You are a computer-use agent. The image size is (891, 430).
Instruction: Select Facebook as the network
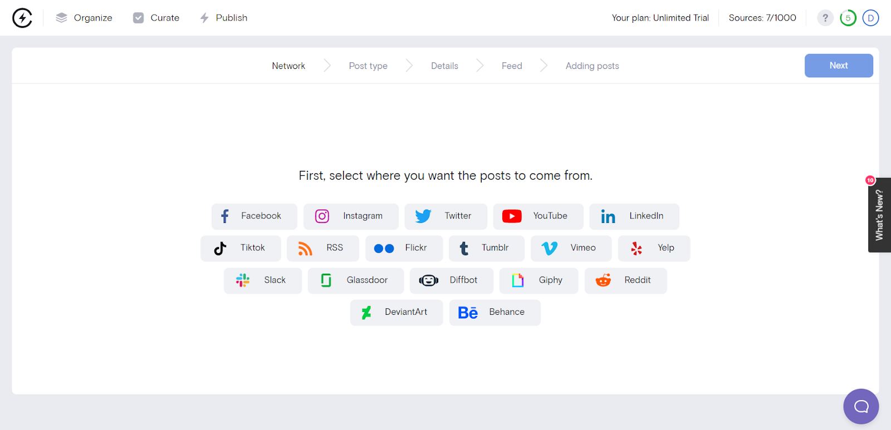pos(254,216)
